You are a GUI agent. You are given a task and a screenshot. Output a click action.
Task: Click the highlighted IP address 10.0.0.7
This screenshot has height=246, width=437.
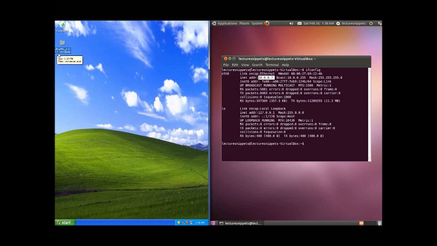tap(266, 78)
